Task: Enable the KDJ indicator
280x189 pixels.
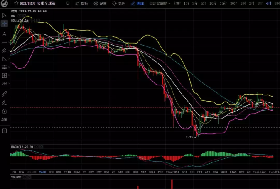Action: [128, 172]
